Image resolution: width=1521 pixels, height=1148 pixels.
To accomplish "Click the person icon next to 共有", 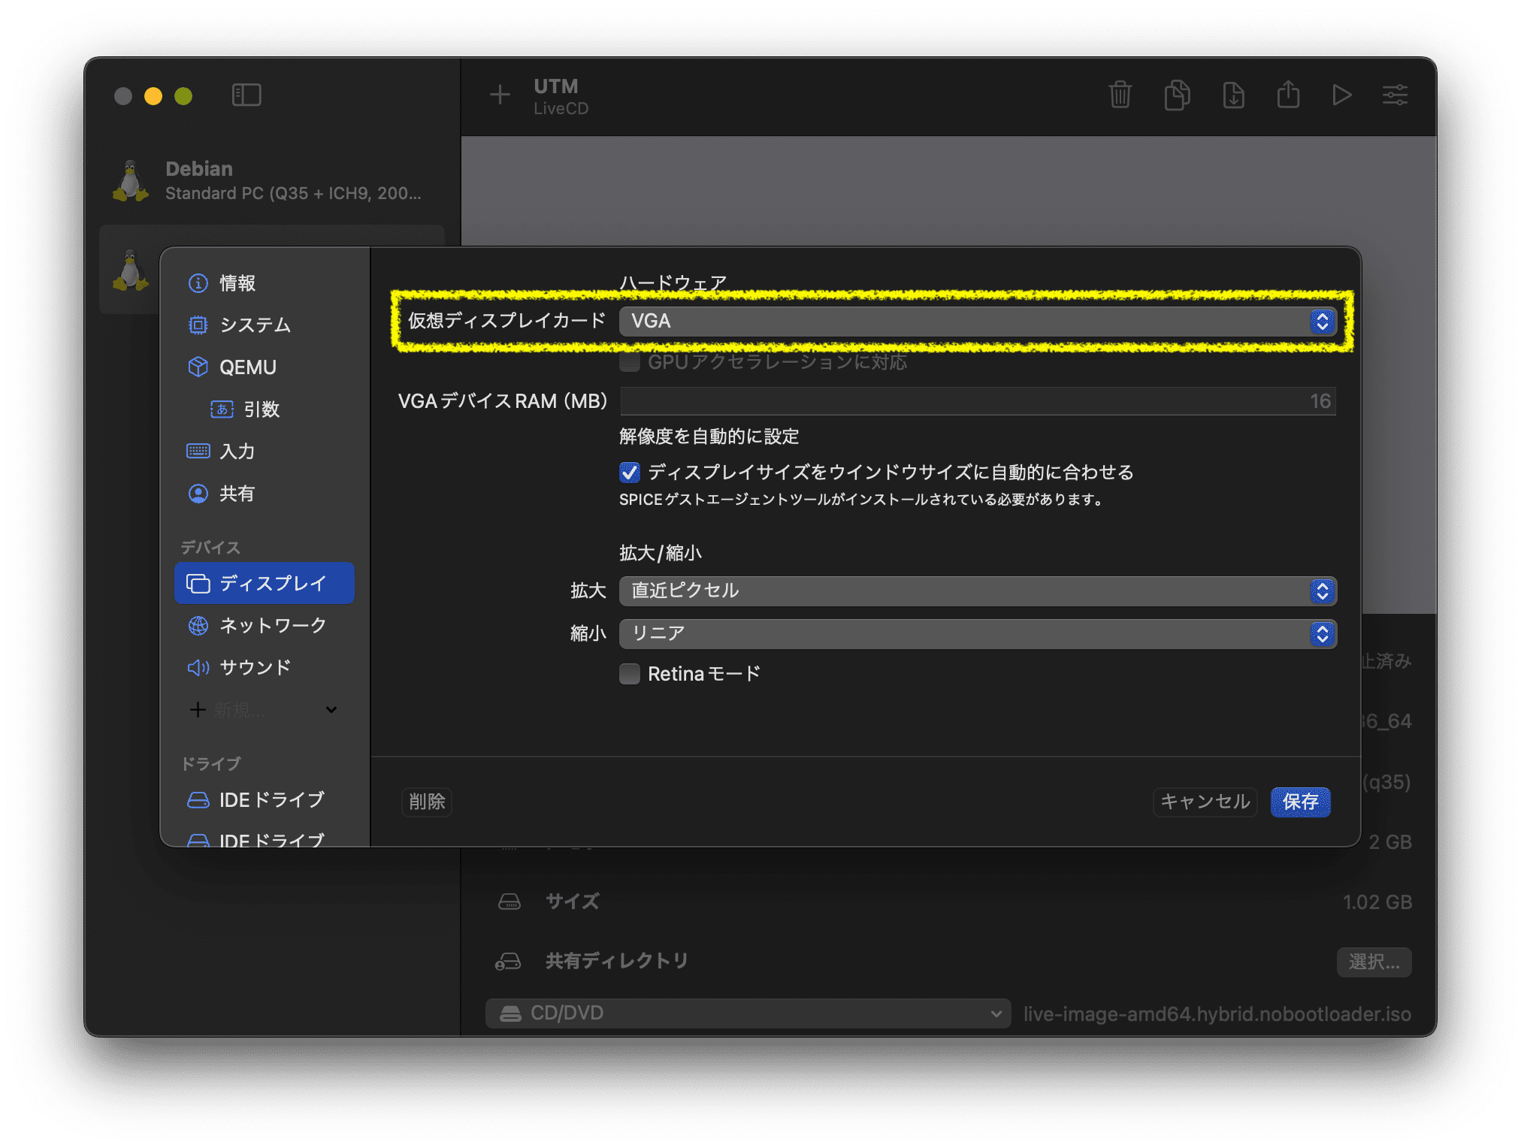I will 198,494.
